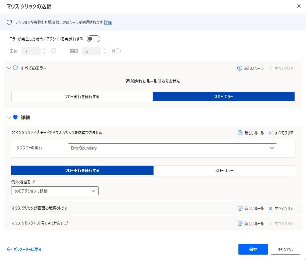Viewport: 306px width, 260px height.
Task: Click the 保存 button
Action: [x=253, y=249]
